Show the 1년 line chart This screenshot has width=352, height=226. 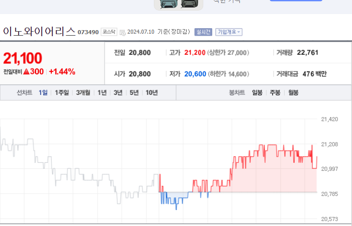click(x=102, y=92)
